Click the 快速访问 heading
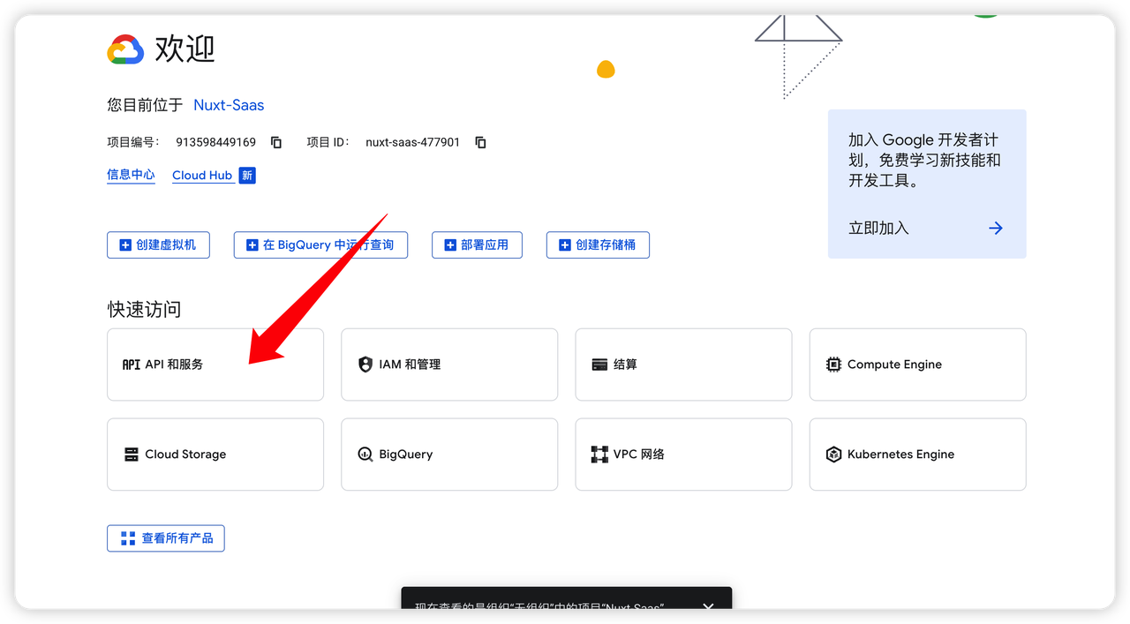This screenshot has height=624, width=1130. (144, 309)
